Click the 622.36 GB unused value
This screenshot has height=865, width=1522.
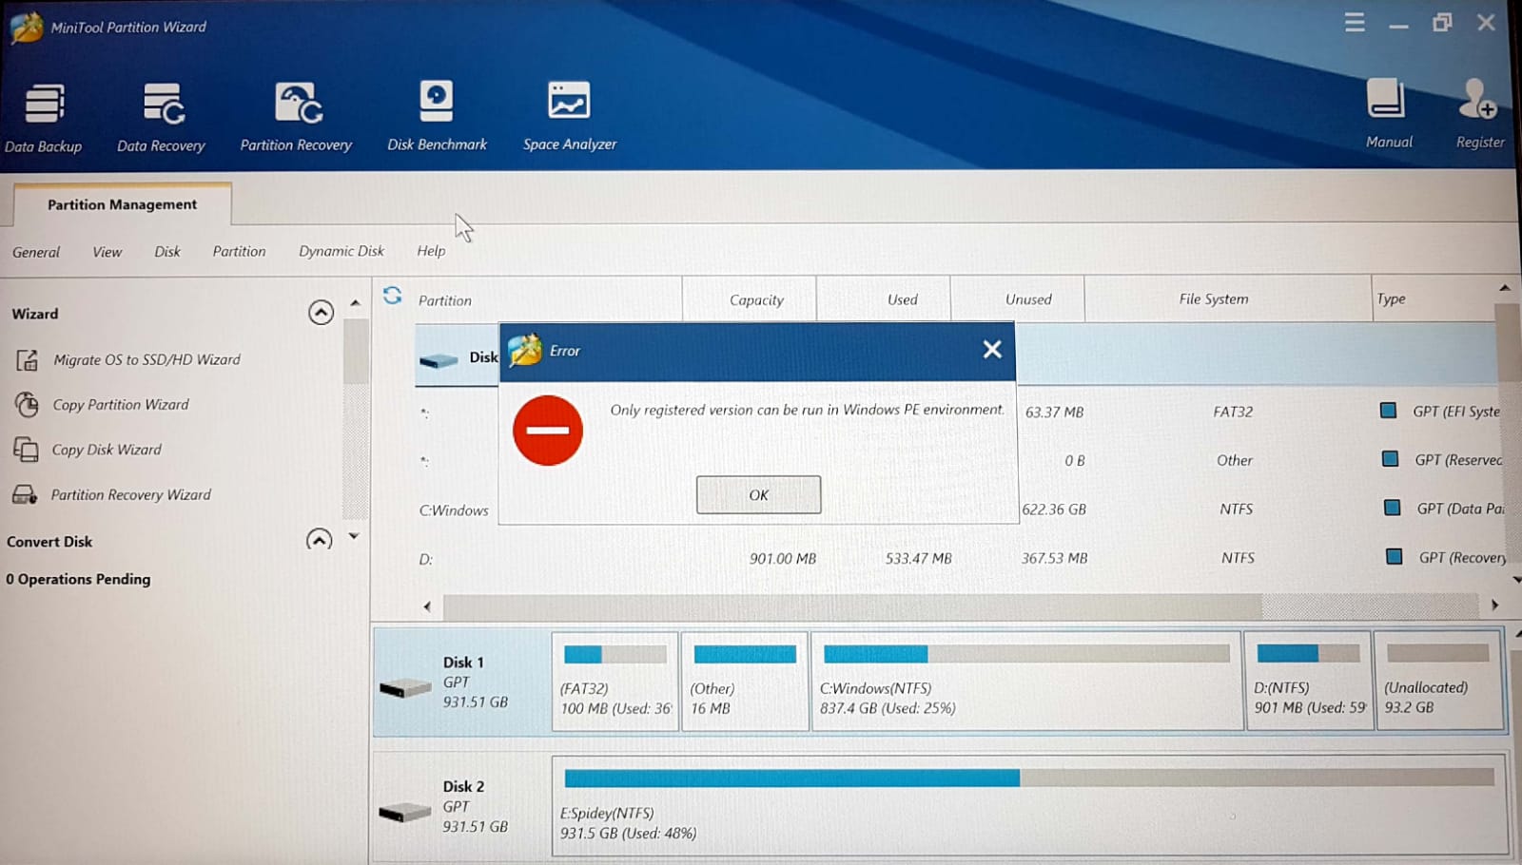click(1054, 509)
